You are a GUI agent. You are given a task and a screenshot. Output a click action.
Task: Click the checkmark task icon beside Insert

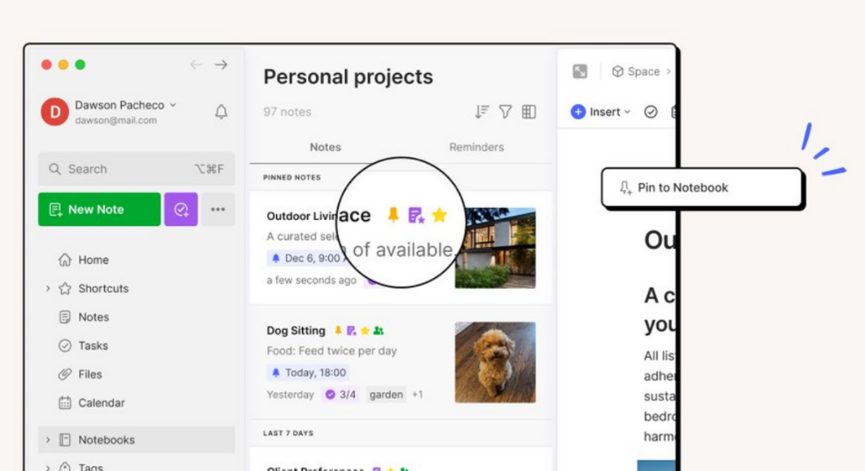[651, 112]
